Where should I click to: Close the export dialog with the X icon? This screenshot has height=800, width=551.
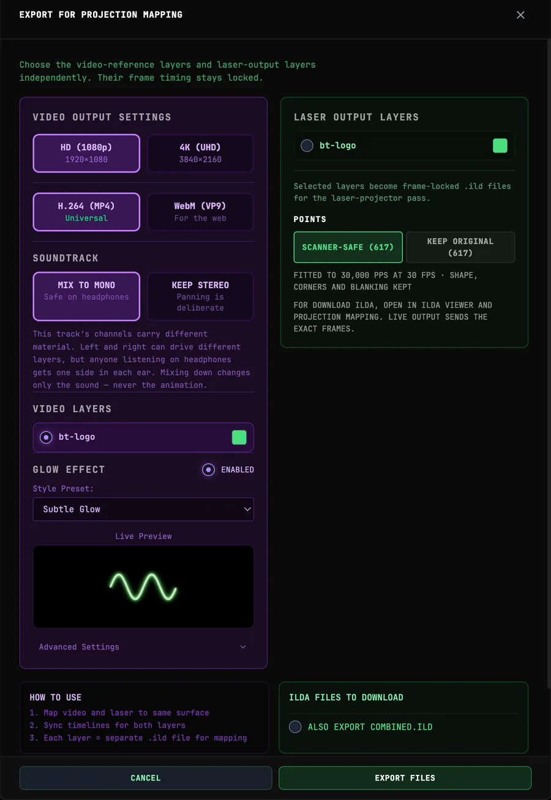tap(520, 15)
